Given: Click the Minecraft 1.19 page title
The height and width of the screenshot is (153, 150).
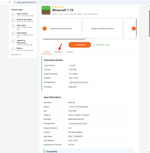Looking at the screenshot, I should pyautogui.click(x=63, y=10).
